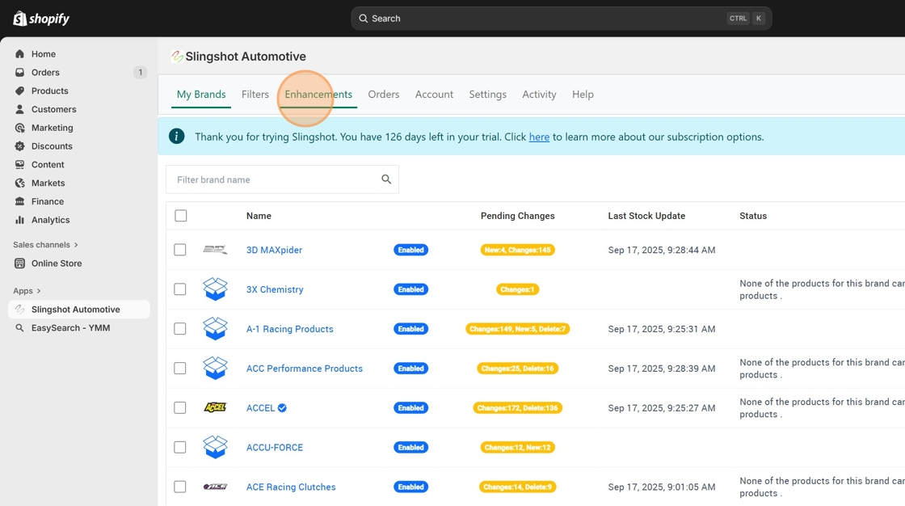Screen dimensions: 905x506
Task: Click the Orders count badge in sidebar
Action: pyautogui.click(x=141, y=72)
